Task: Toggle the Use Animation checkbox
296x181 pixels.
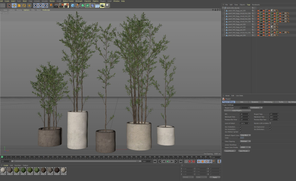Action: coord(241,127)
